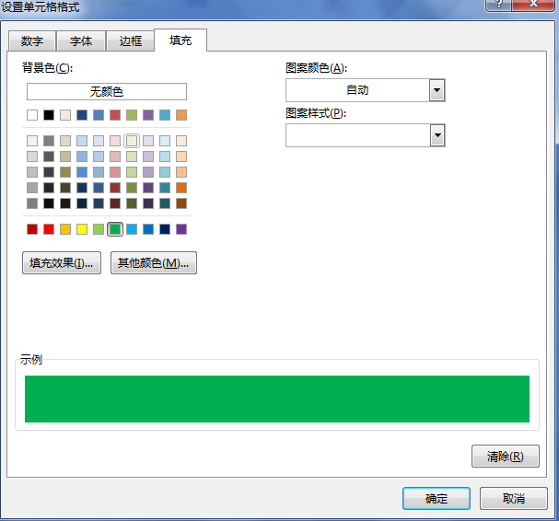Expand the 图案颜色 dropdown arrow
This screenshot has height=521, width=559.
point(437,90)
